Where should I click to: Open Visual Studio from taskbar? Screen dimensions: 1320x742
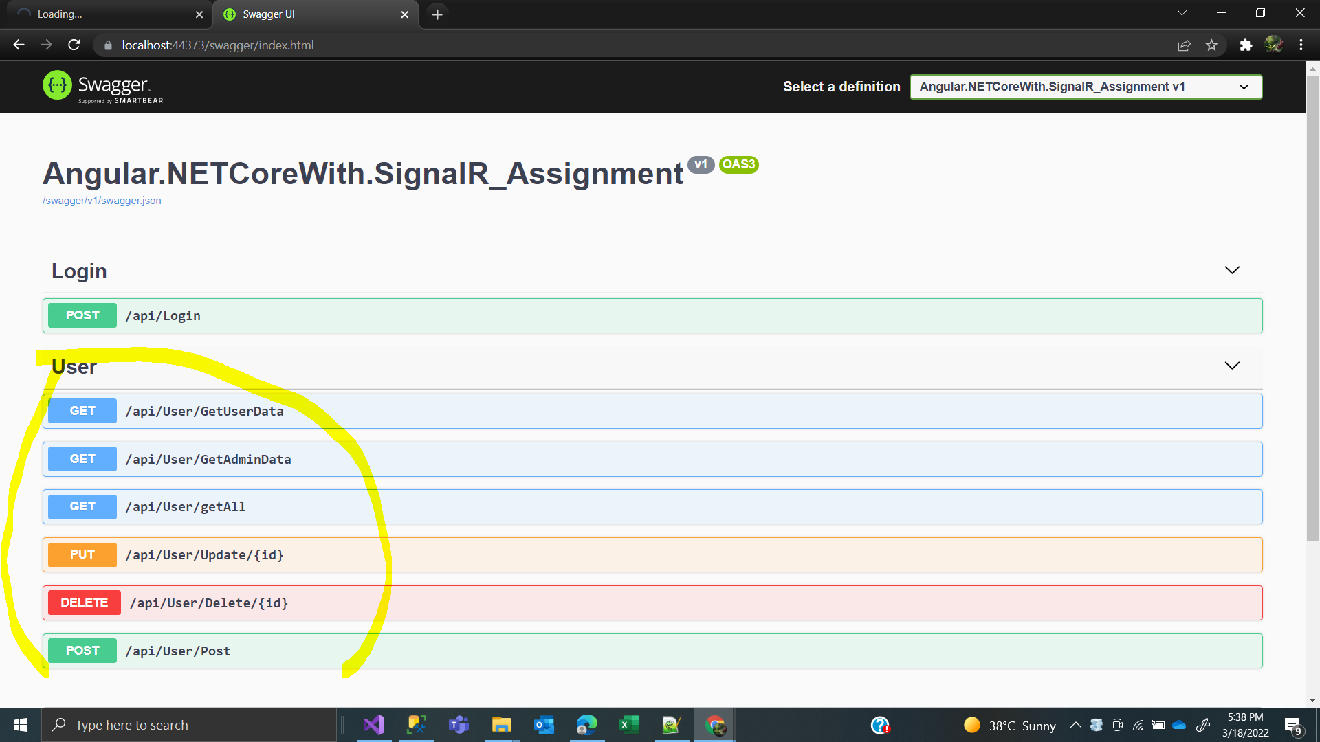pyautogui.click(x=374, y=725)
